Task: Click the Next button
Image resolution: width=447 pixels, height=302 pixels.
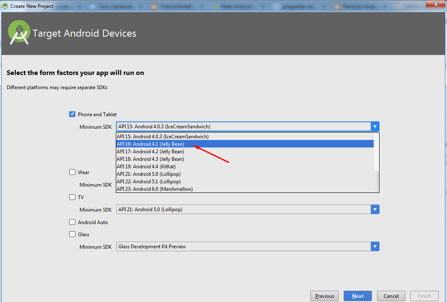Action: point(358,296)
